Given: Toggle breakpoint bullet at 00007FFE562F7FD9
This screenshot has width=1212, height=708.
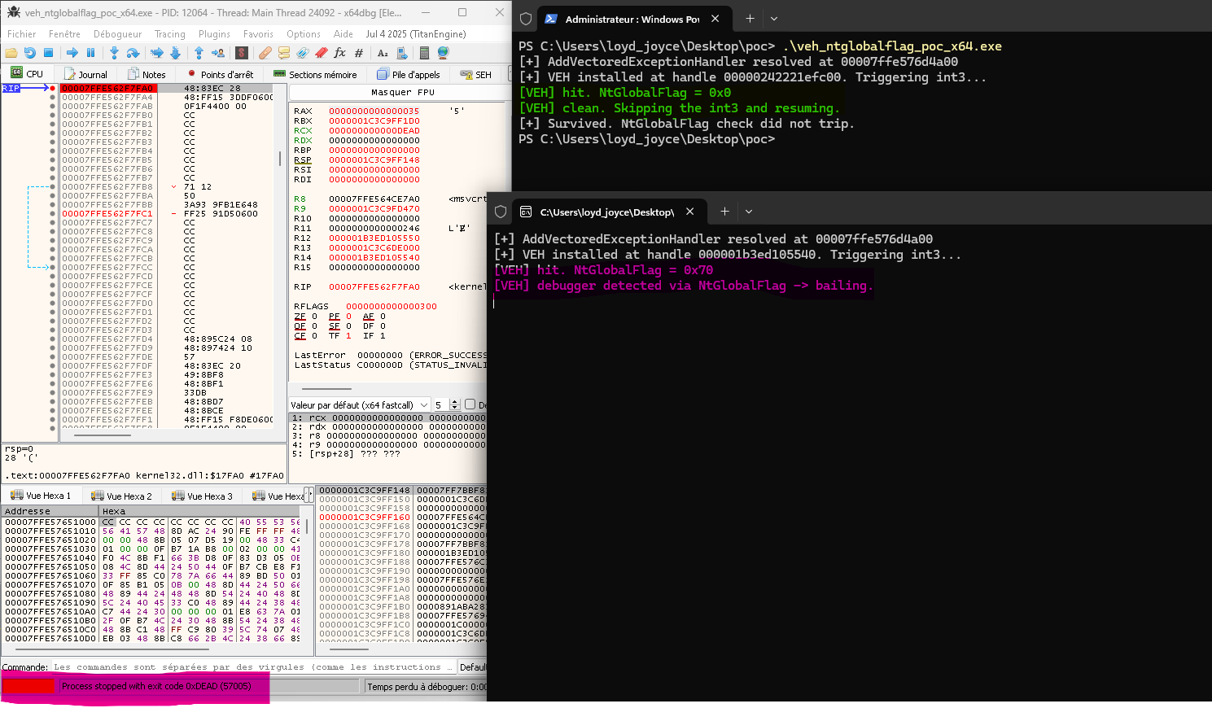Looking at the screenshot, I should [x=53, y=347].
